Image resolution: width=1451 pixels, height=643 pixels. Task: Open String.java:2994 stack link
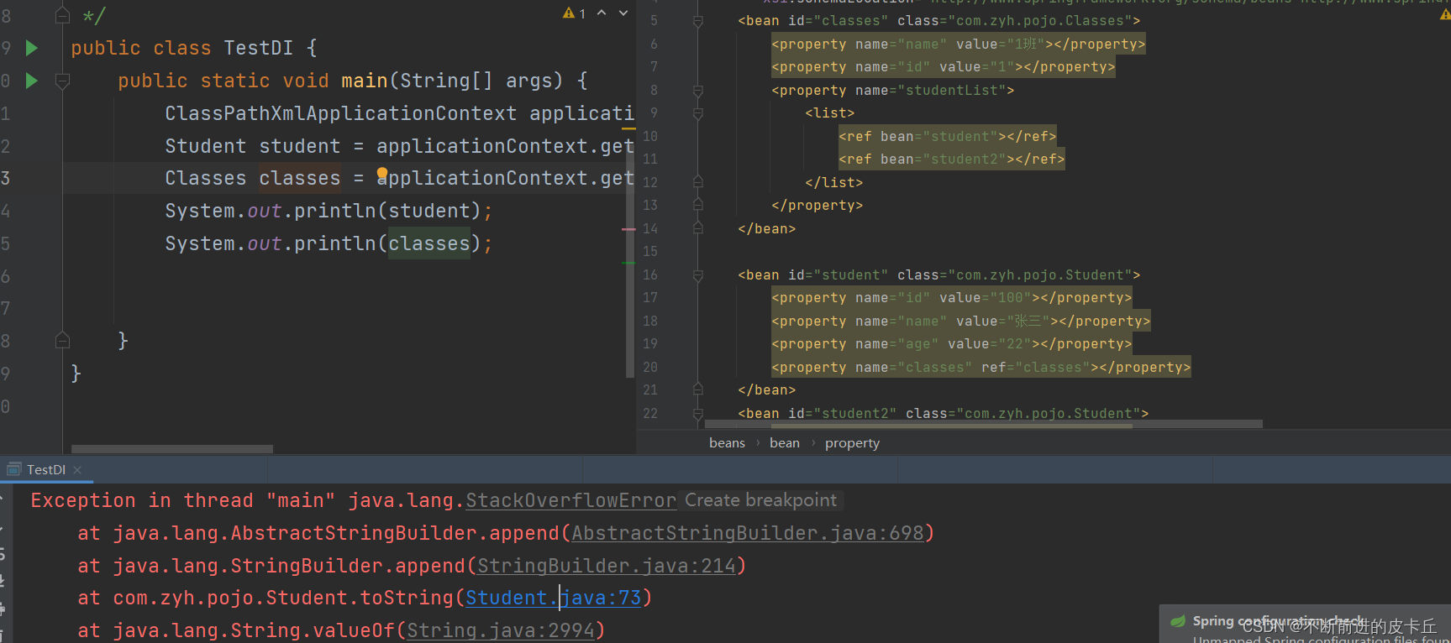501,630
